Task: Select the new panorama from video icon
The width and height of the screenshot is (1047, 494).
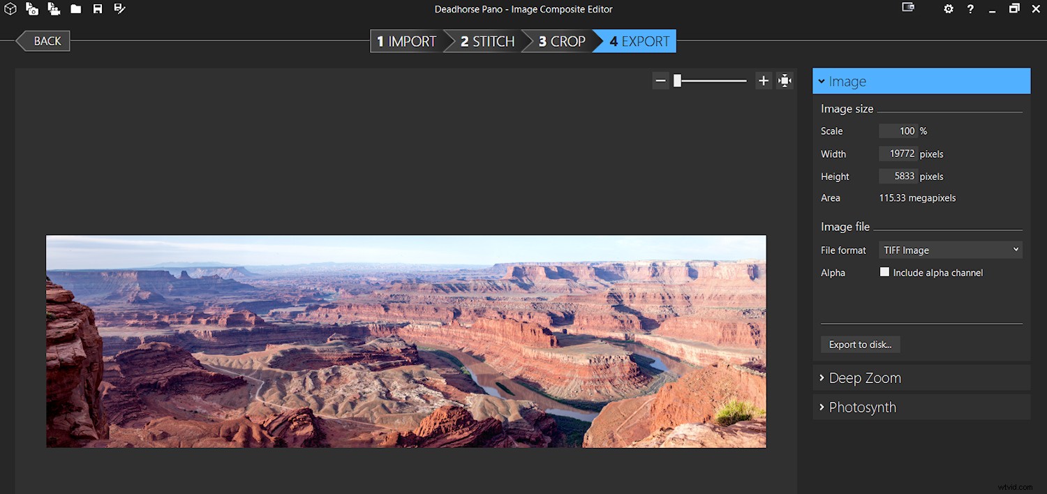Action: pos(54,9)
